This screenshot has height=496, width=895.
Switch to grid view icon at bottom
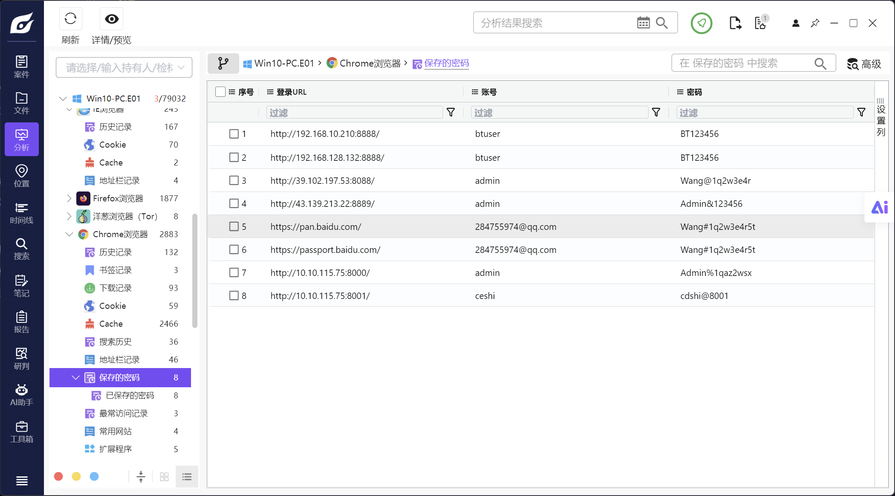coord(164,477)
